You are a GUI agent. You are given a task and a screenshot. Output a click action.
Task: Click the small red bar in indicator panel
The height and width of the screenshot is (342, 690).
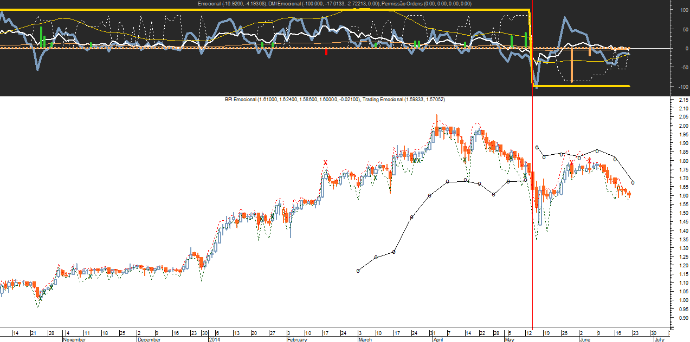(326, 52)
